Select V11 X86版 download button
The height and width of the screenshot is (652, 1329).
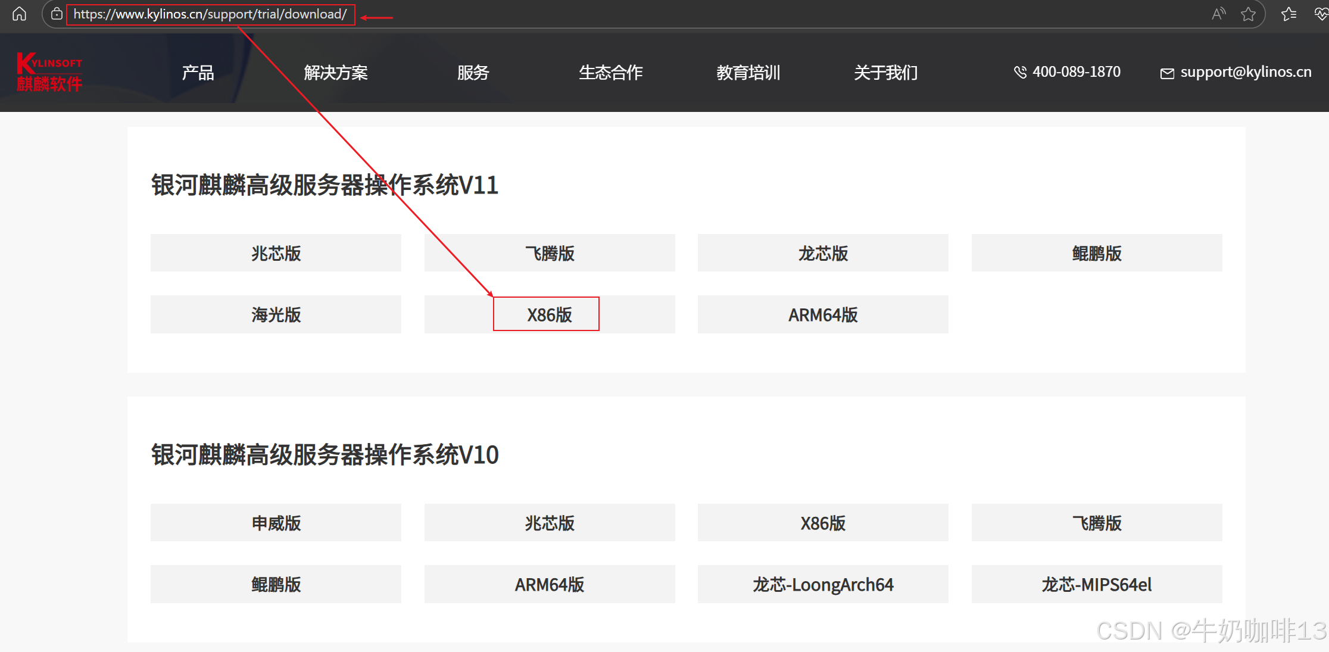[549, 314]
